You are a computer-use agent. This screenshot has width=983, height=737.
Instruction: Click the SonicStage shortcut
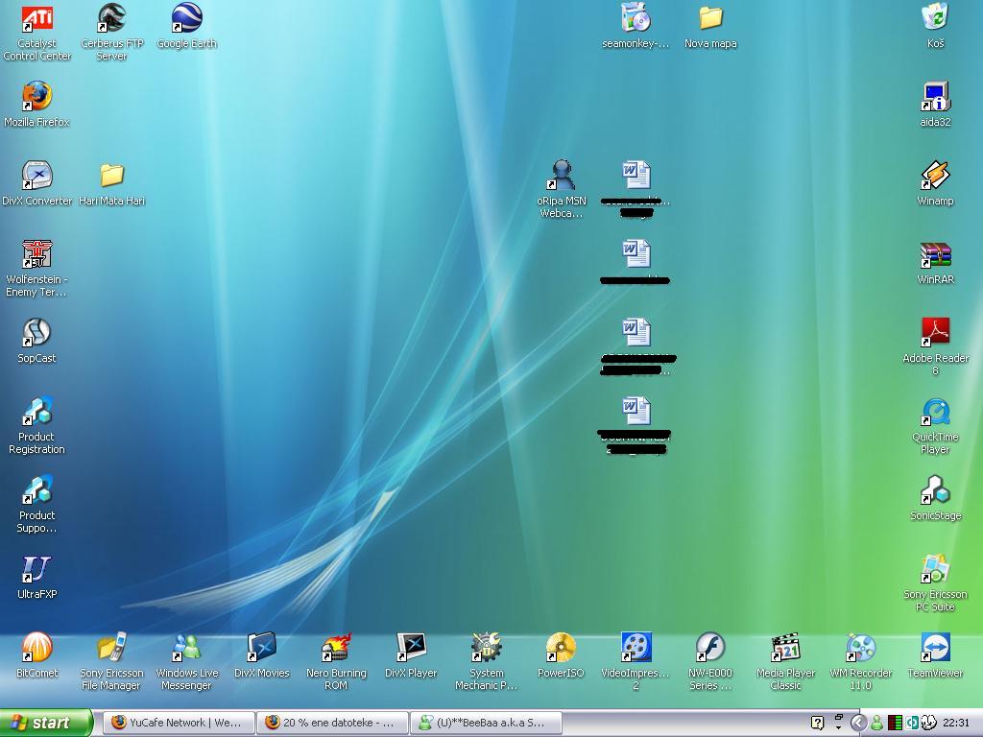pos(935,490)
